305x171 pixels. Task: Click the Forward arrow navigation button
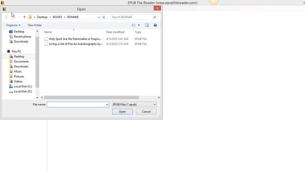click(x=13, y=17)
